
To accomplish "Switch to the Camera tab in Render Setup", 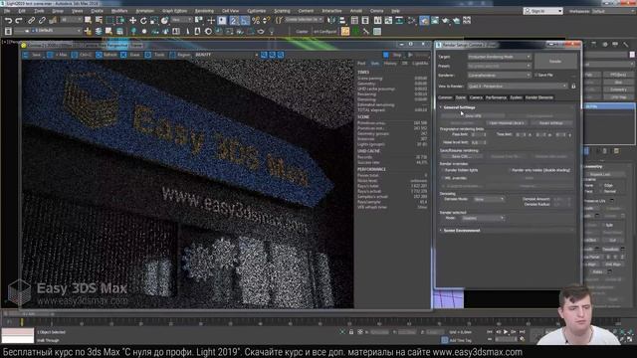I will (476, 97).
